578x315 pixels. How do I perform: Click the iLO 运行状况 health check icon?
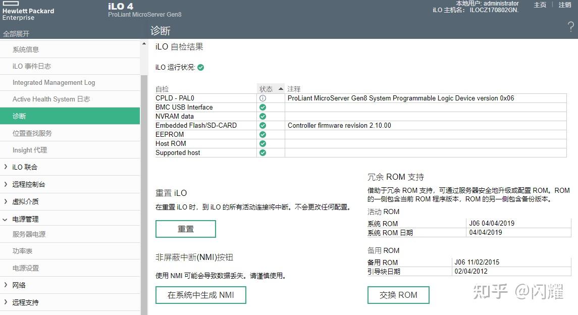[201, 67]
